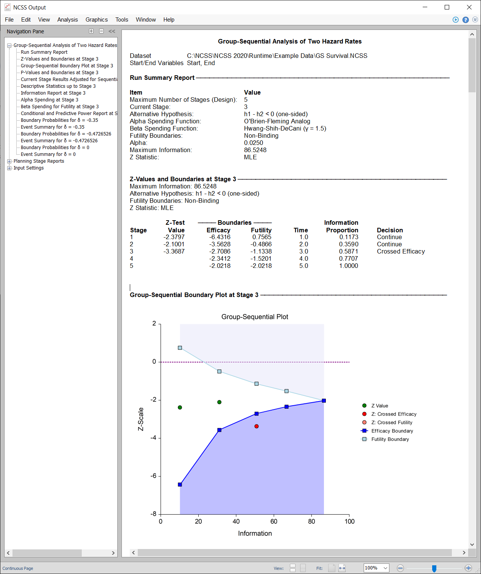The image size is (481, 574).
Task: Click the red Crossed Efficacy point on plot
Action: [257, 426]
